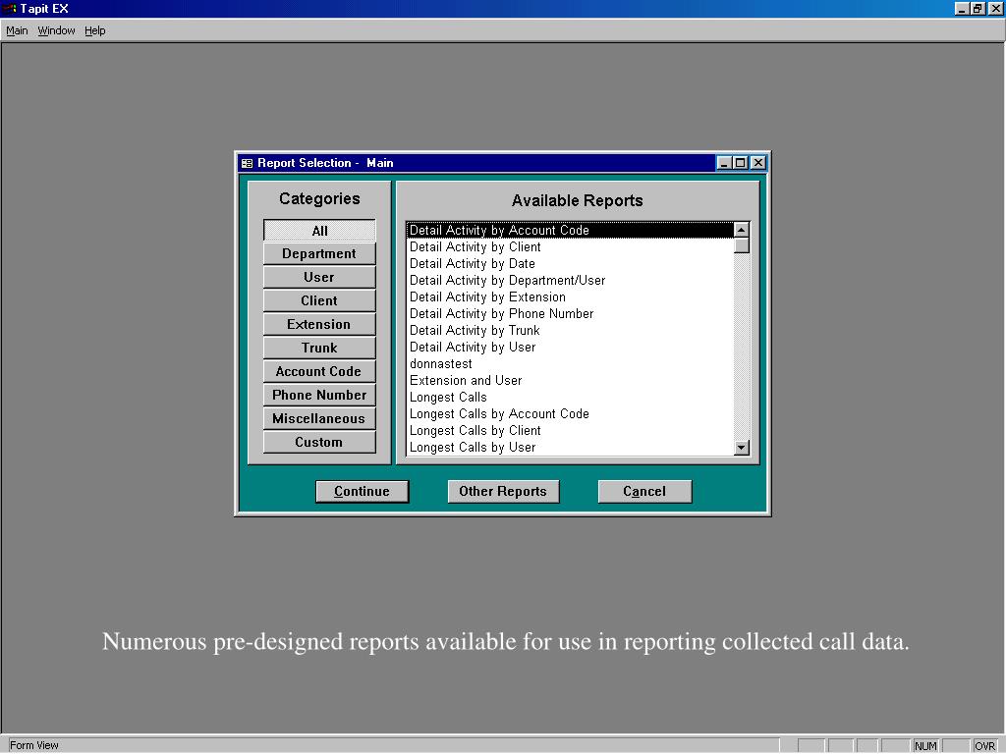Show Trunk category reports

pyautogui.click(x=319, y=348)
